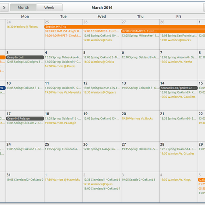
Task: Open 13:05 Spring: Oakland 16 event
Action: point(63,118)
